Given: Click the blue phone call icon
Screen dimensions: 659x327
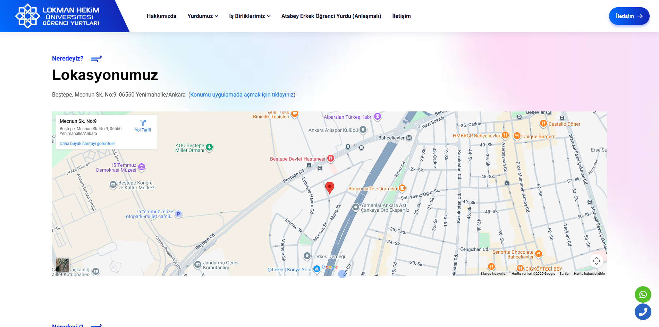Looking at the screenshot, I should [x=643, y=312].
